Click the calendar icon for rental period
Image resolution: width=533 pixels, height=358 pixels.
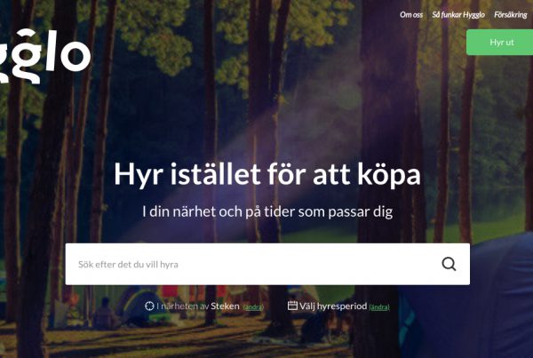pos(292,306)
